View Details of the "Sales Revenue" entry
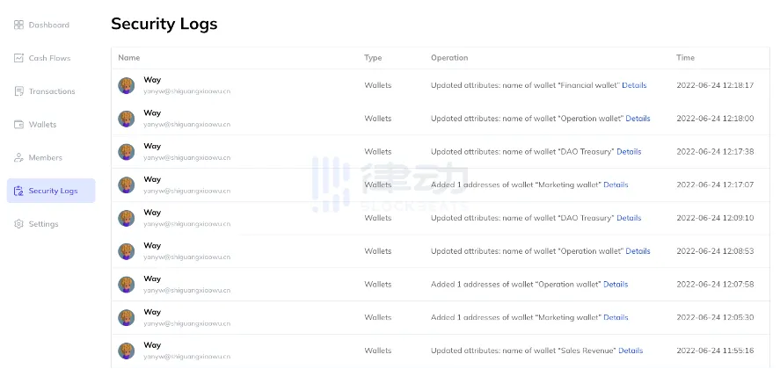This screenshot has width=780, height=369. coord(631,351)
